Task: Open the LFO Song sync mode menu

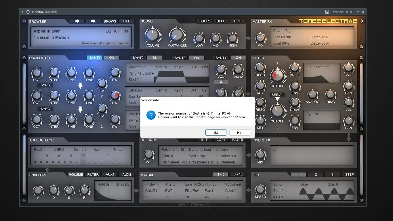Action: pyautogui.click(x=277, y=184)
